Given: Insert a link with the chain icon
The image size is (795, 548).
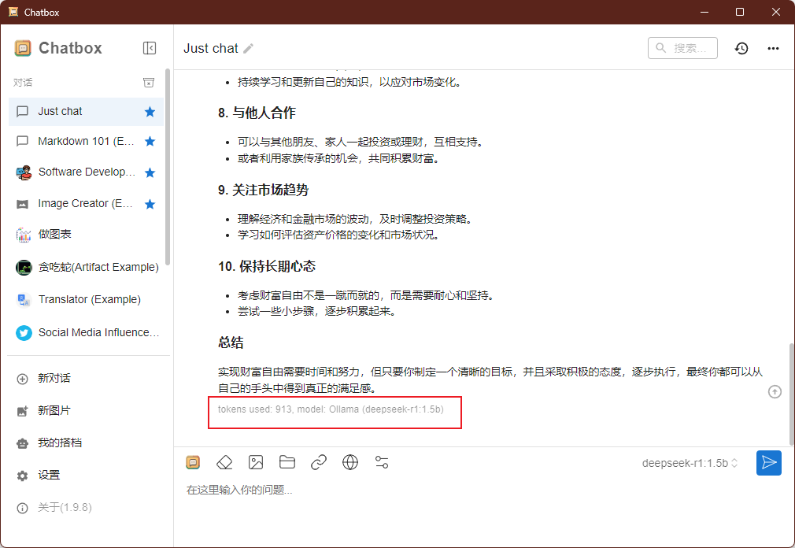Looking at the screenshot, I should pos(319,462).
